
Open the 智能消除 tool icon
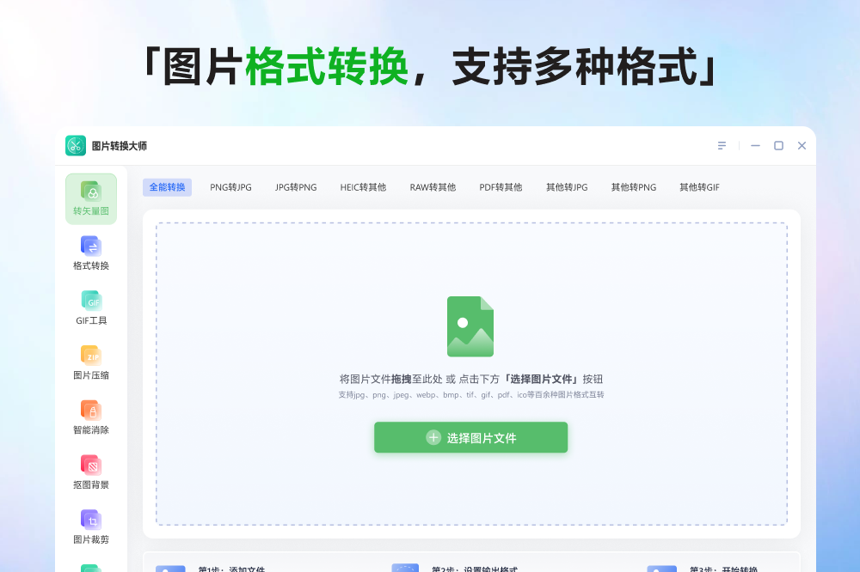(91, 411)
